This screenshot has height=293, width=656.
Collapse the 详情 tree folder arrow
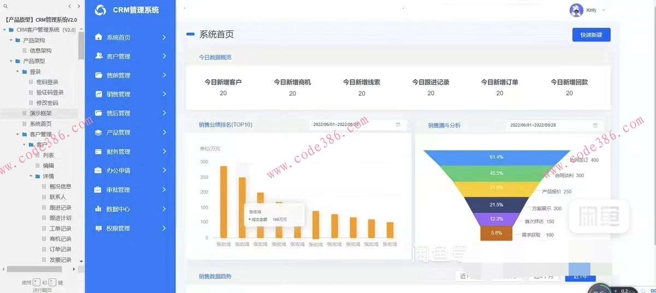tap(31, 176)
